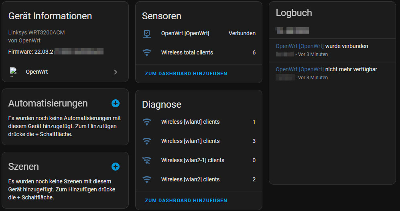
Task: Click the wlan1 clients wifi icon
Action: tap(147, 141)
